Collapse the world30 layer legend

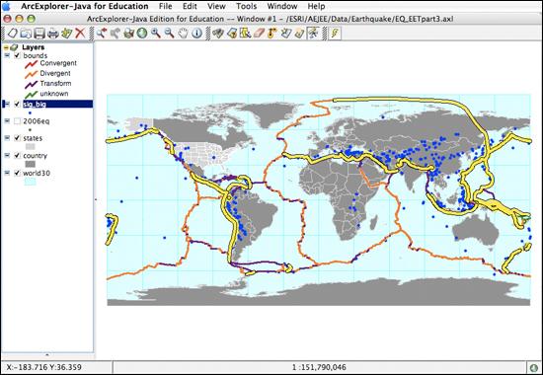click(7, 173)
